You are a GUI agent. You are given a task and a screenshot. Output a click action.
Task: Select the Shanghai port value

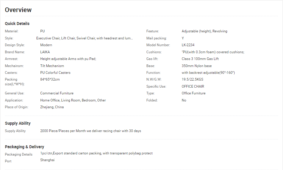47,160
